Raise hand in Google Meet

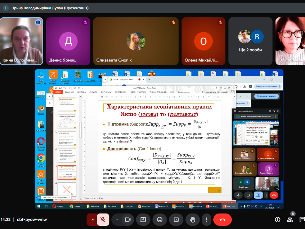(x=192, y=220)
